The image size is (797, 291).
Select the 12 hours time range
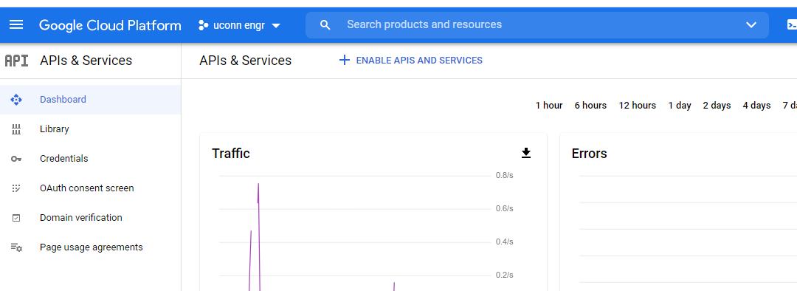(638, 106)
